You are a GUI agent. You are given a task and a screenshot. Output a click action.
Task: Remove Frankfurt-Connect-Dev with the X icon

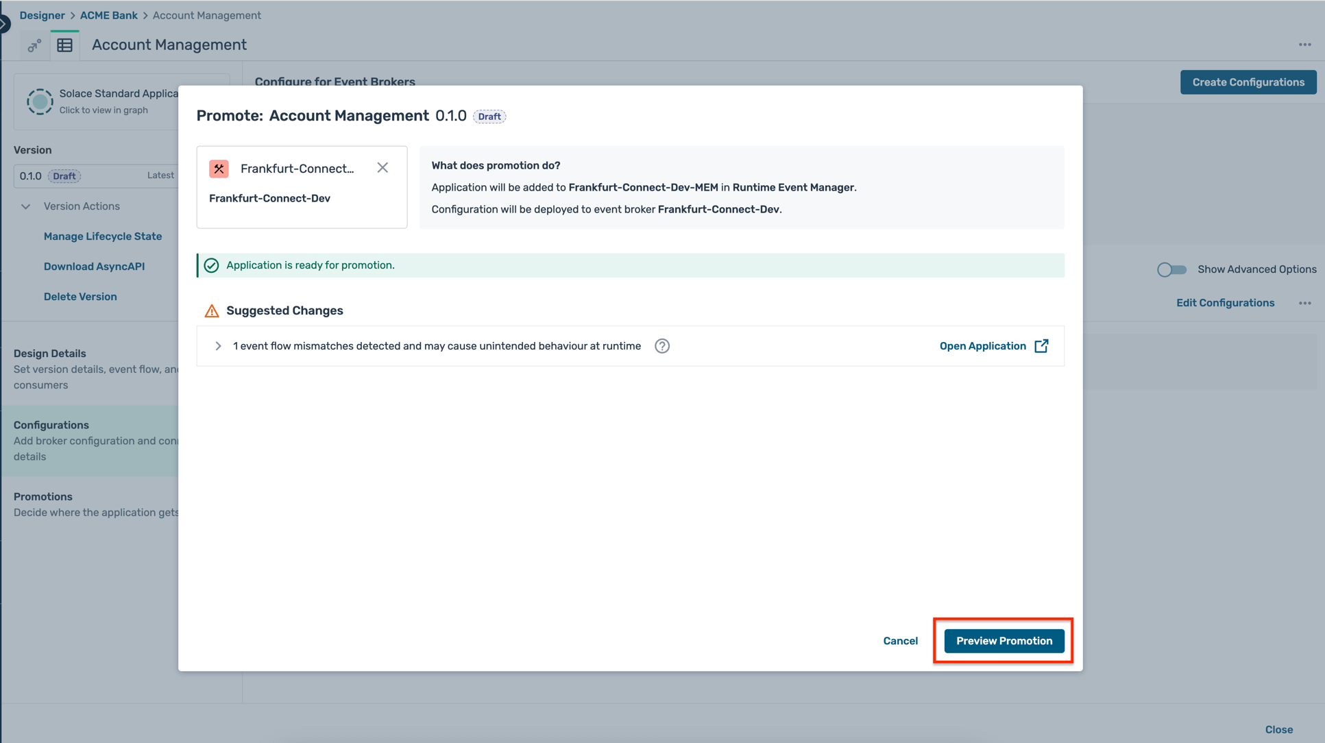click(x=382, y=167)
